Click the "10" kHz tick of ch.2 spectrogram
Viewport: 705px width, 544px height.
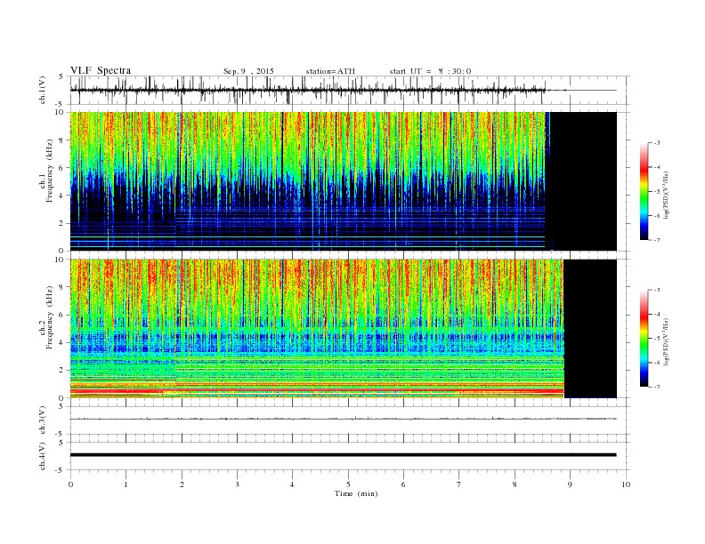pos(60,260)
